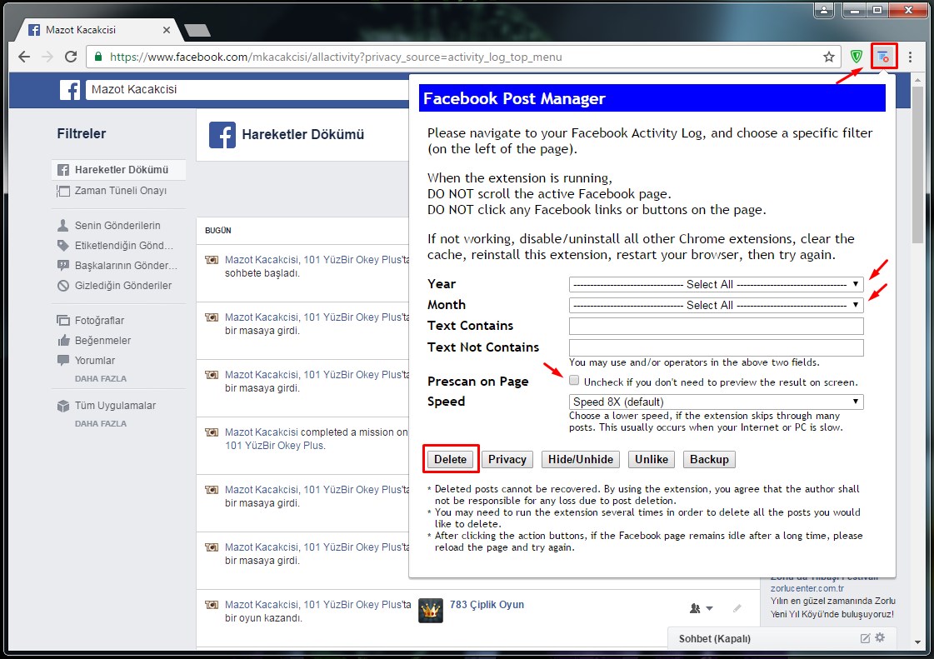
Task: Bookmark page with the star icon
Action: click(828, 57)
